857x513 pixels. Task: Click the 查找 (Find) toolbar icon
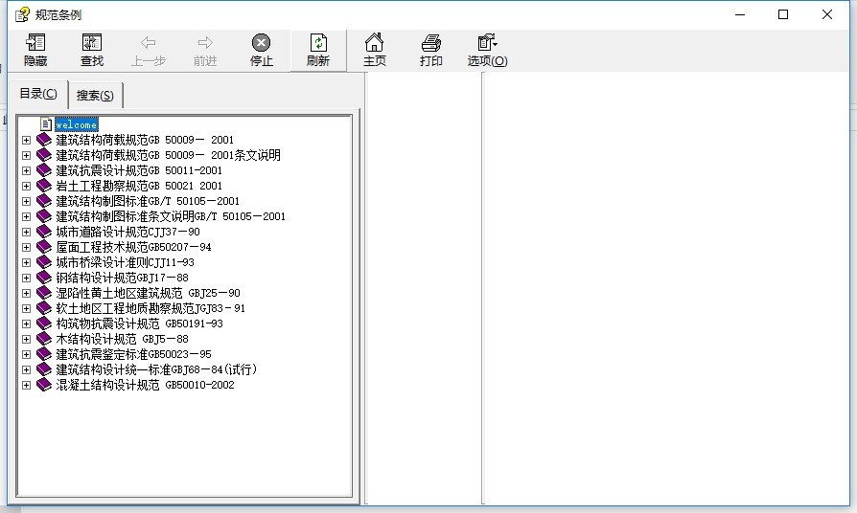coord(92,50)
